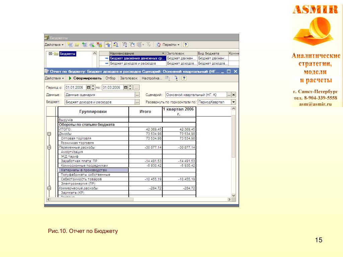Screen dimensions: 343x257
Task: Open the filter history dropdown icon
Action: coord(140,45)
